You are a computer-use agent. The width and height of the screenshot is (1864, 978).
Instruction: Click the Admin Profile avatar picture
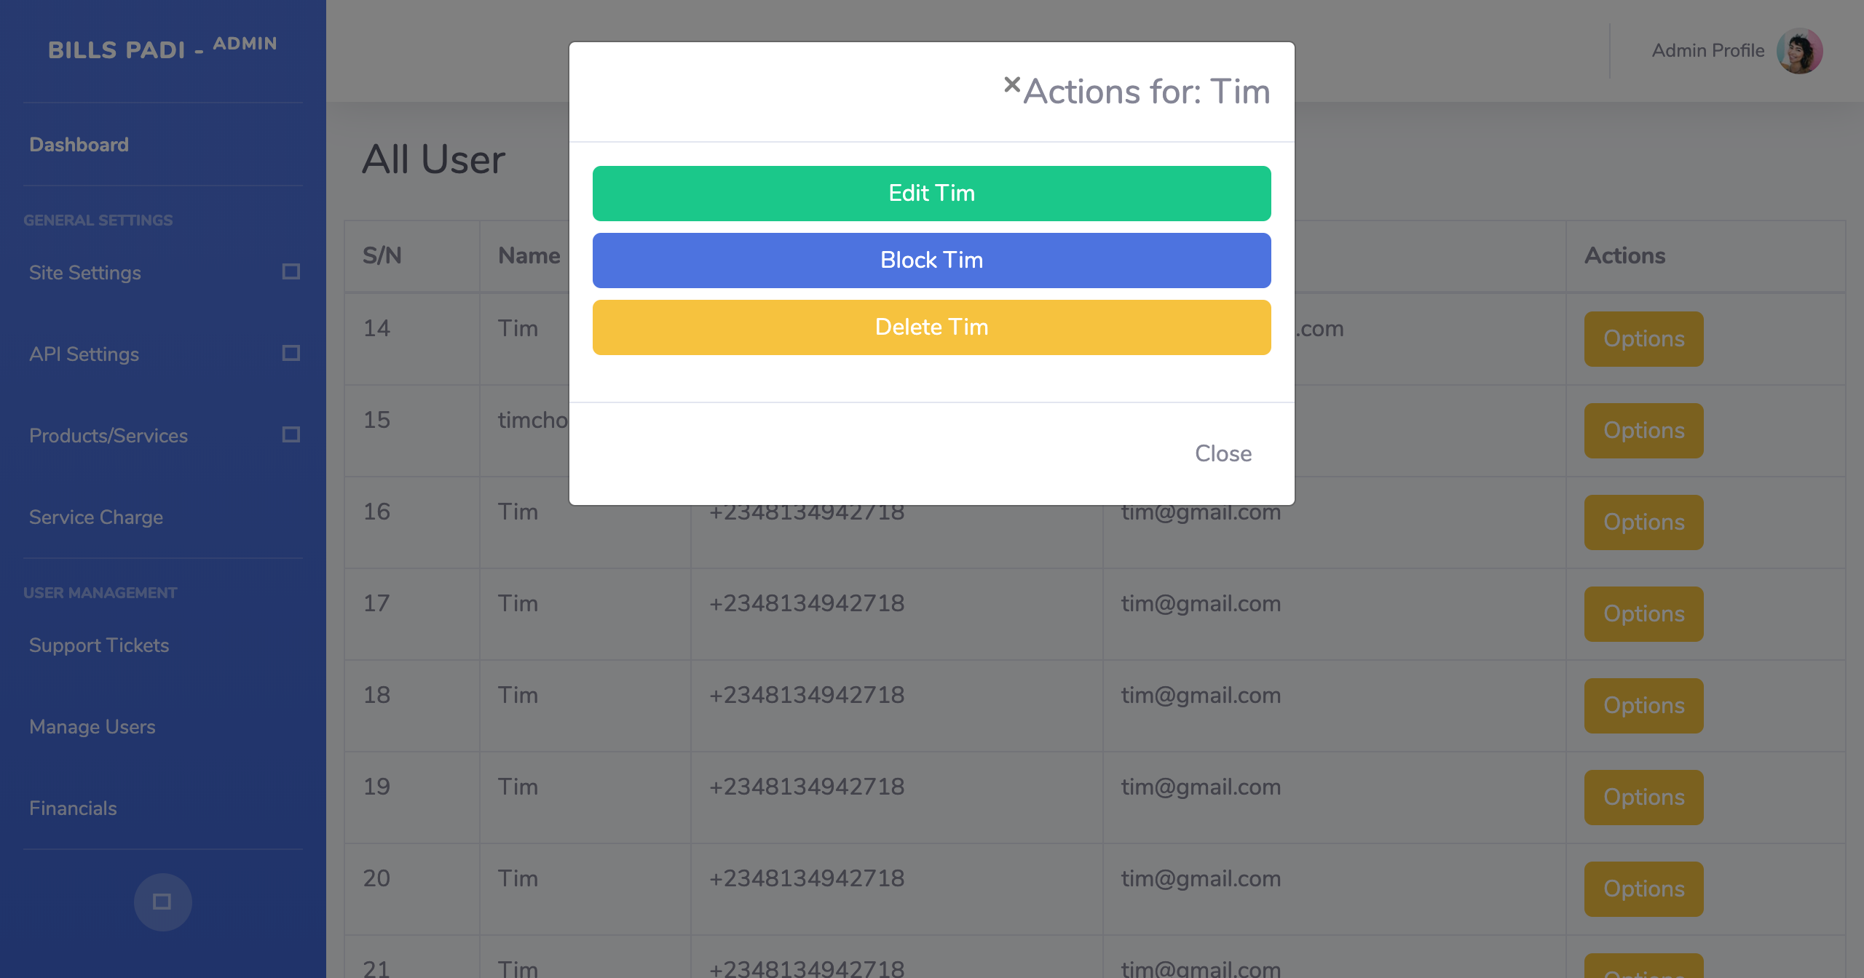(1799, 51)
